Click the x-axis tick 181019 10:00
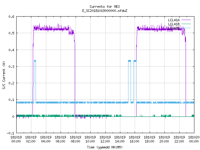200x150 pixels. [90, 139]
